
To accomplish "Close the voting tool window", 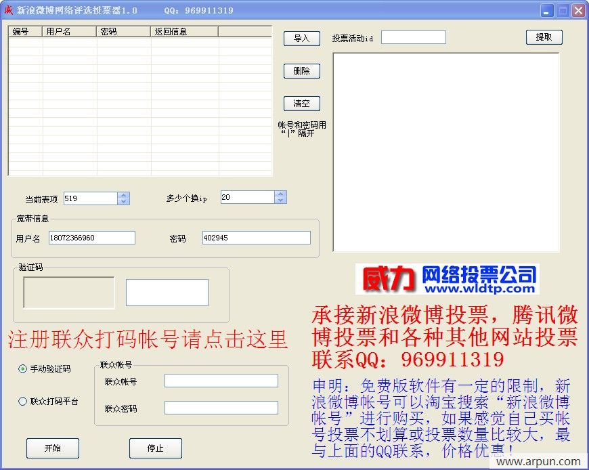I will [x=578, y=11].
